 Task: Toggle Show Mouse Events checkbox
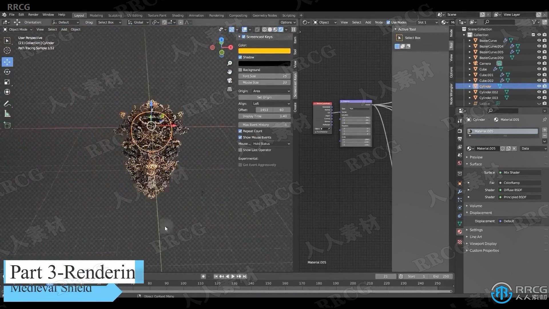tap(240, 137)
